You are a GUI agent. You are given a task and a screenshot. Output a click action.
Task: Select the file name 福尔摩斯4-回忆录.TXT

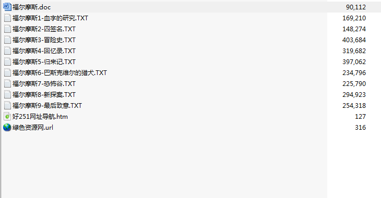44,51
